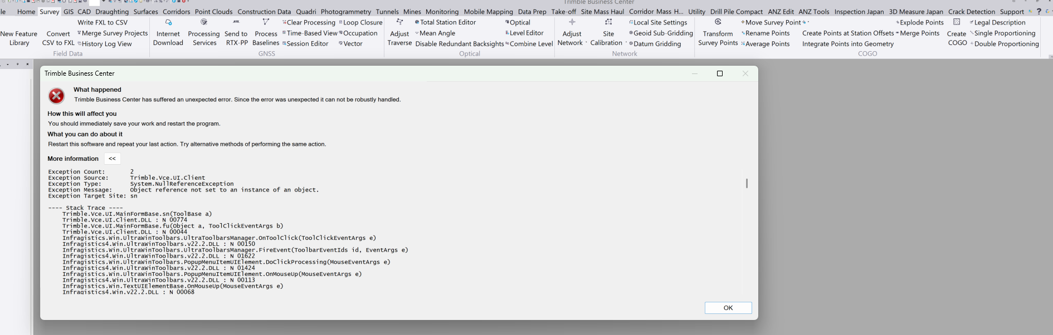Maximize the error dialog window

click(x=720, y=73)
